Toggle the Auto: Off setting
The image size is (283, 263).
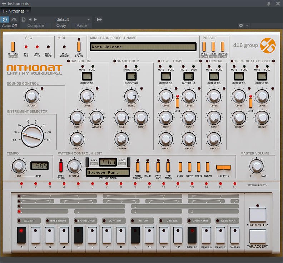9,26
